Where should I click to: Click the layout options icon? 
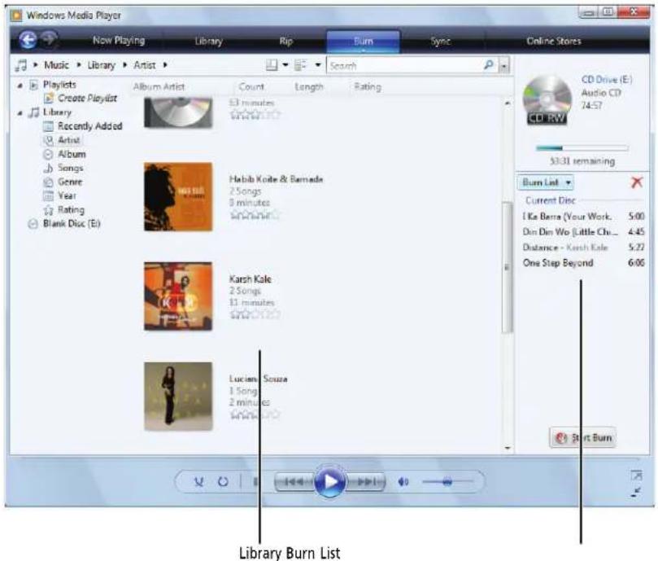(x=272, y=65)
